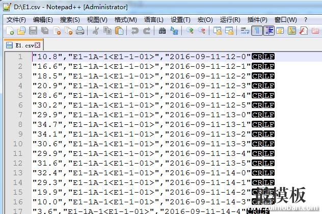
Task: Open Find with the binoculars icon
Action: click(x=162, y=31)
